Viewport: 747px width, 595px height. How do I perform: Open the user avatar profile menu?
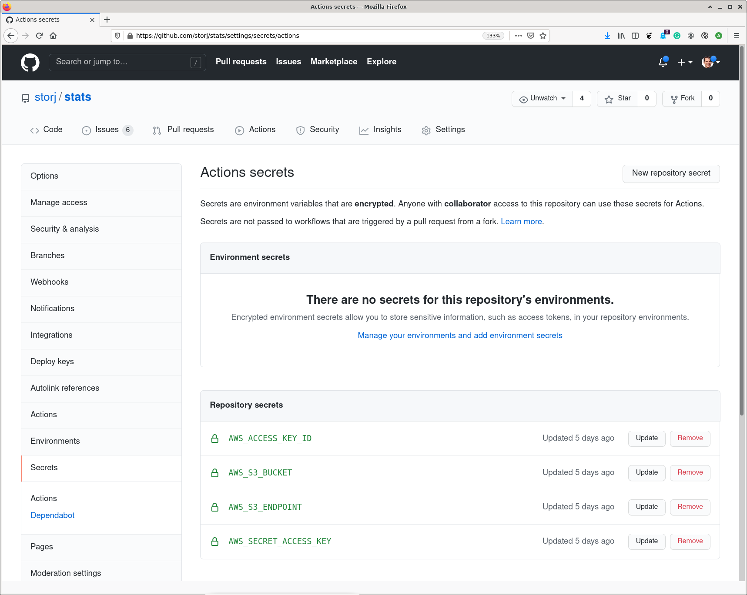710,63
